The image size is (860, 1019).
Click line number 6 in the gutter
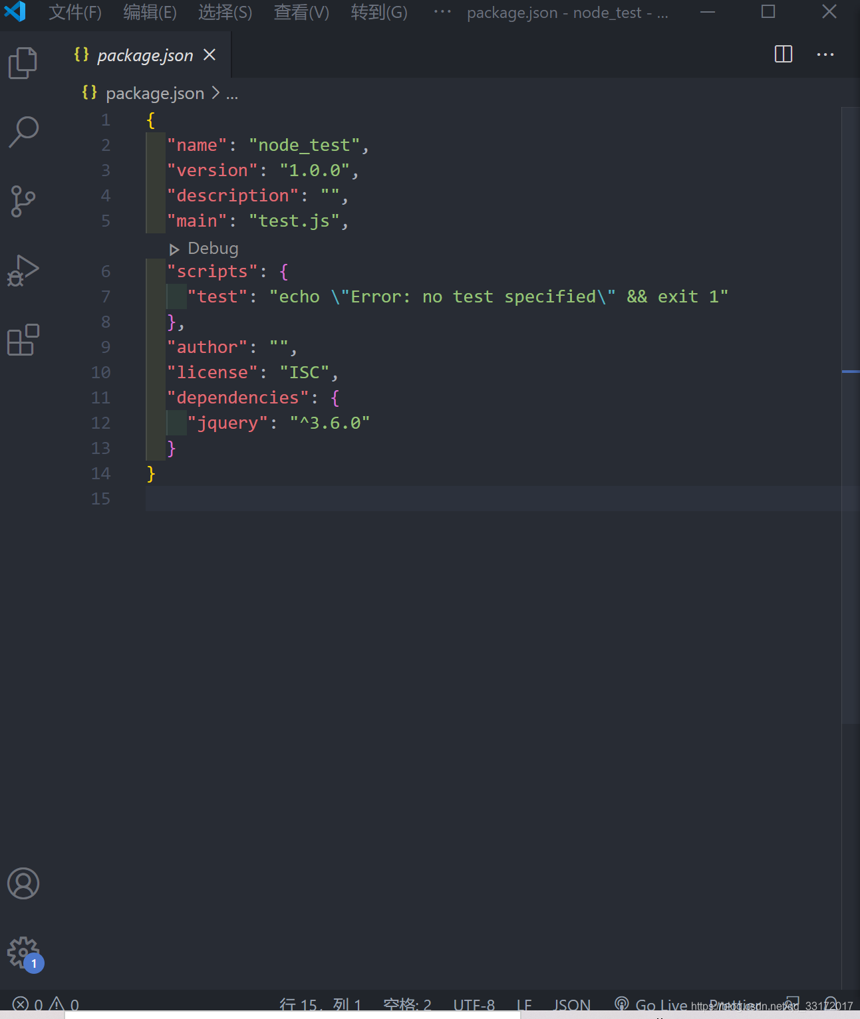coord(106,271)
